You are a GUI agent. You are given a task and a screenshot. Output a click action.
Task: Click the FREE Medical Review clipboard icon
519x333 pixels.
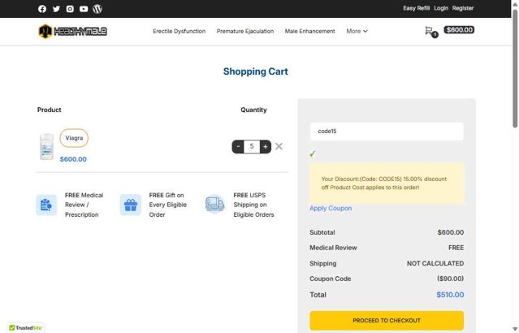click(x=46, y=205)
